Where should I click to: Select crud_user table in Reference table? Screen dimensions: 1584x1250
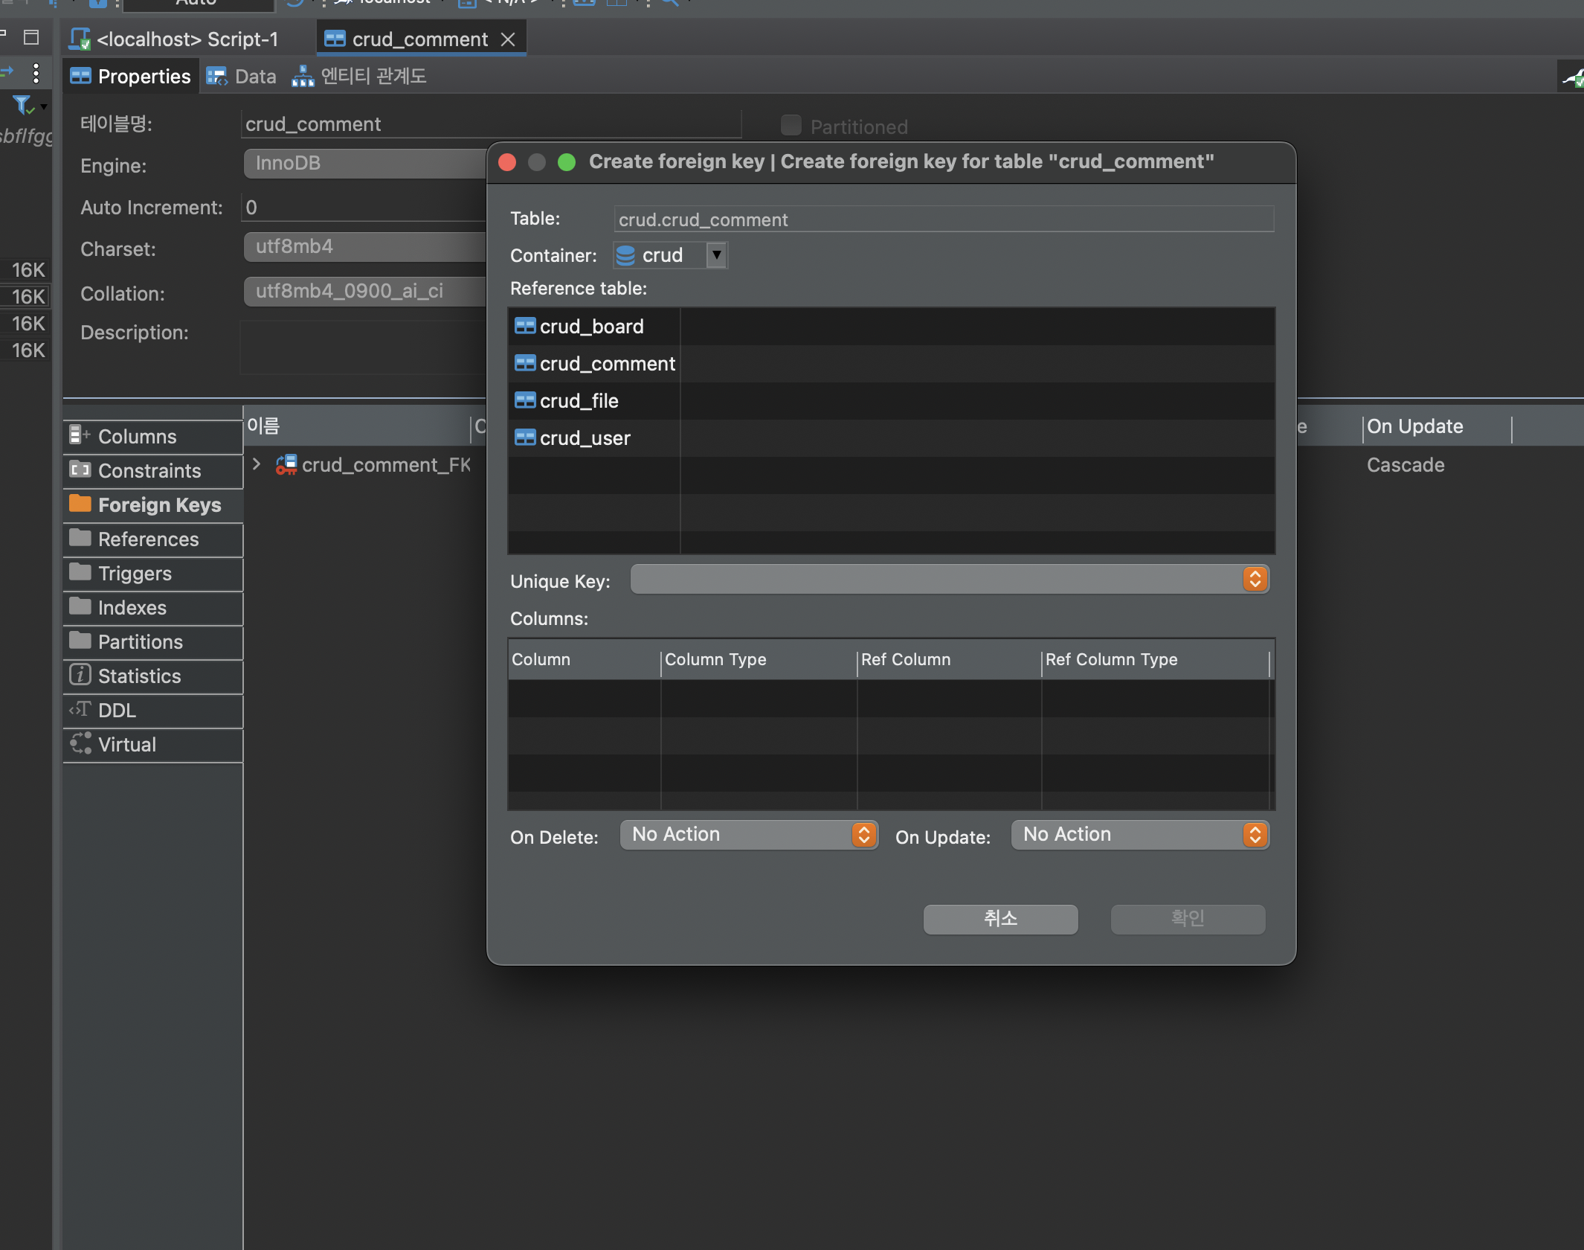pos(585,438)
